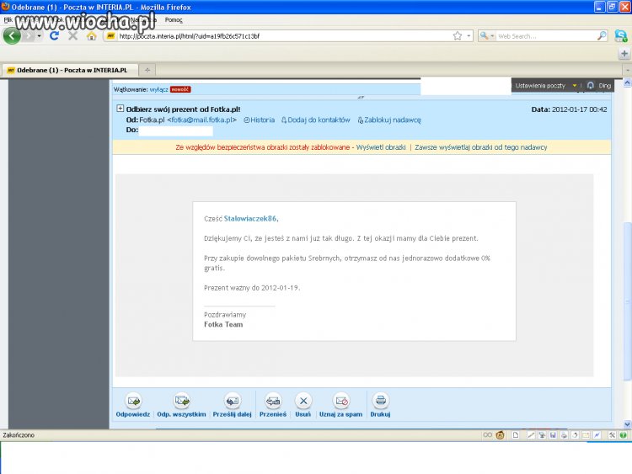Mark message with Uznaj za spam icon
The height and width of the screenshot is (474, 632).
click(x=341, y=401)
